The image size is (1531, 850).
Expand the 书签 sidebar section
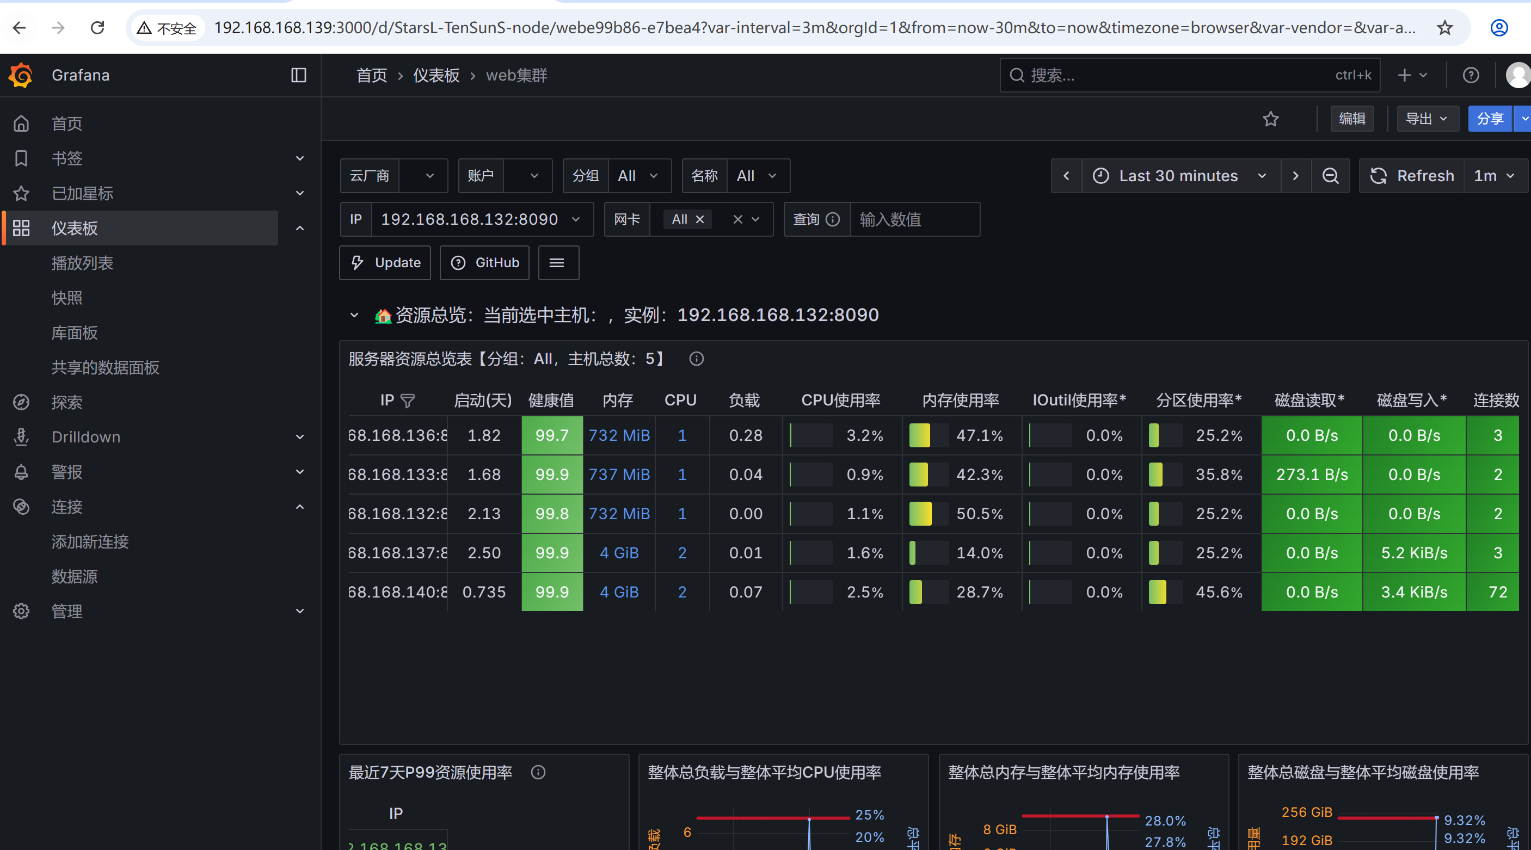[x=300, y=159]
